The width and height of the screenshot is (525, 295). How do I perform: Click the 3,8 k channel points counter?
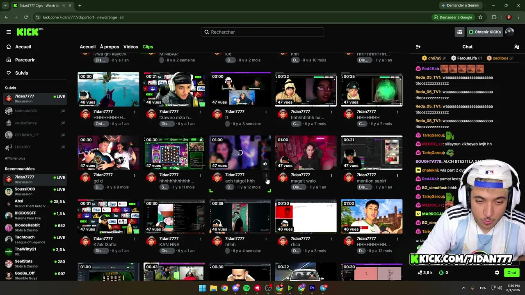coord(425,272)
